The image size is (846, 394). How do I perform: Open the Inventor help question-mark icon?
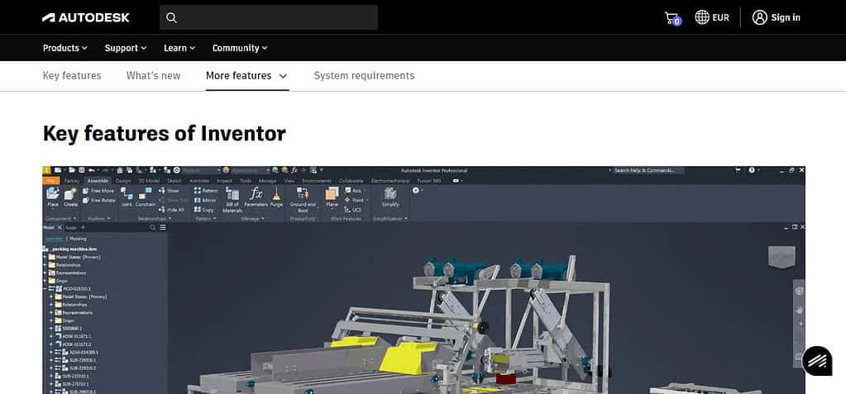[x=752, y=170]
